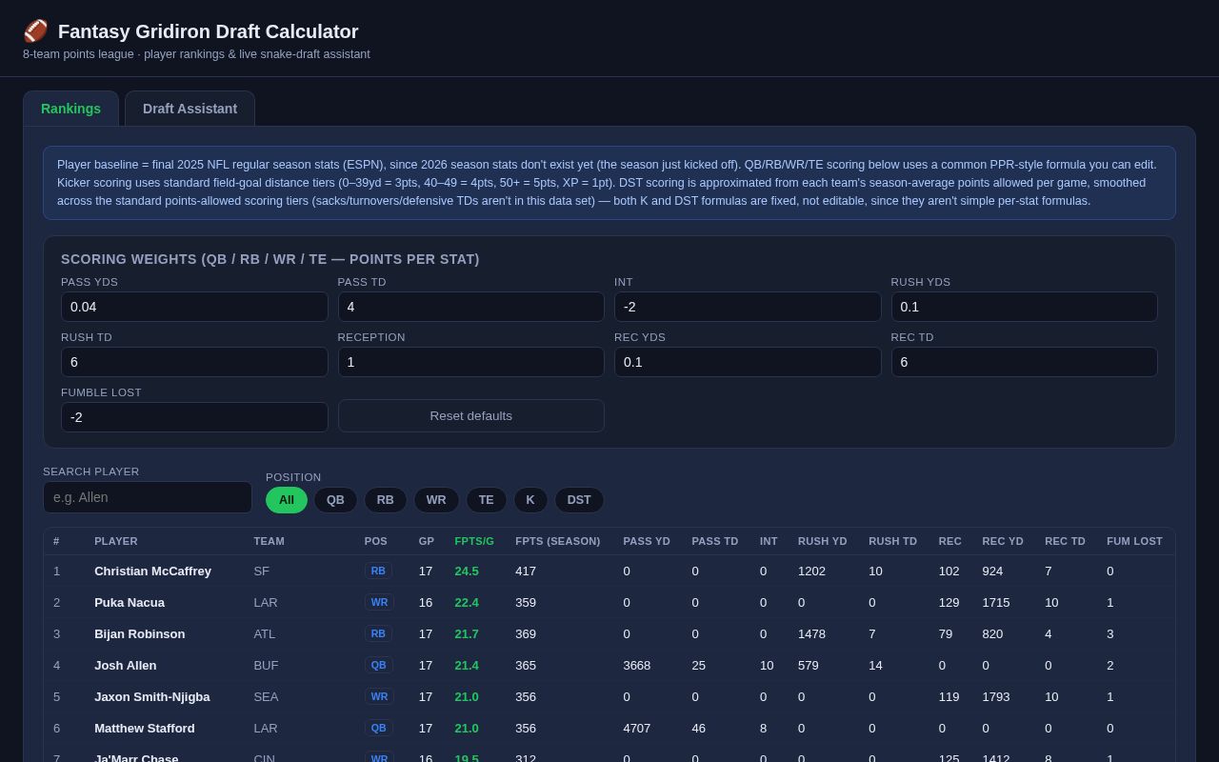Screen dimensions: 1219x762
Task: Filter by kickers using the K pill
Action: tap(530, 500)
